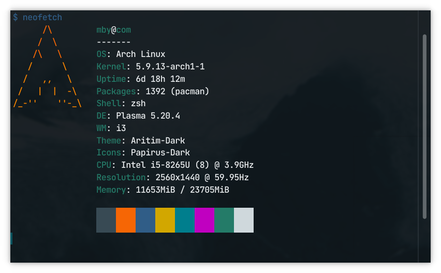Click the mby@com user host line
The width and height of the screenshot is (441, 273).
(114, 30)
